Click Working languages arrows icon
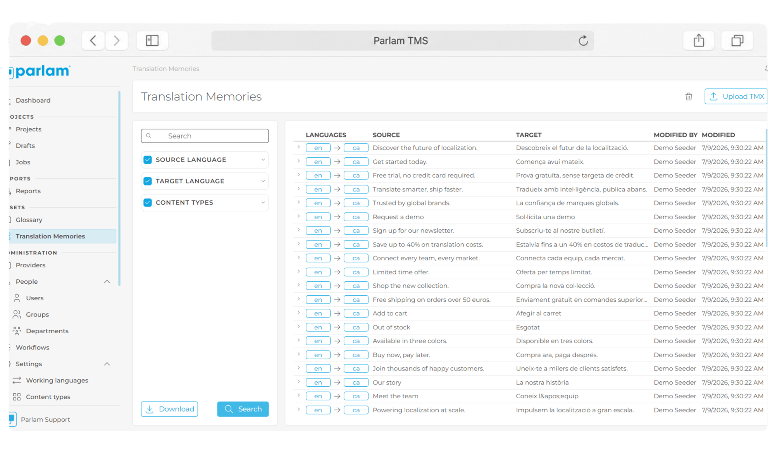This screenshot has width=775, height=465. (17, 381)
